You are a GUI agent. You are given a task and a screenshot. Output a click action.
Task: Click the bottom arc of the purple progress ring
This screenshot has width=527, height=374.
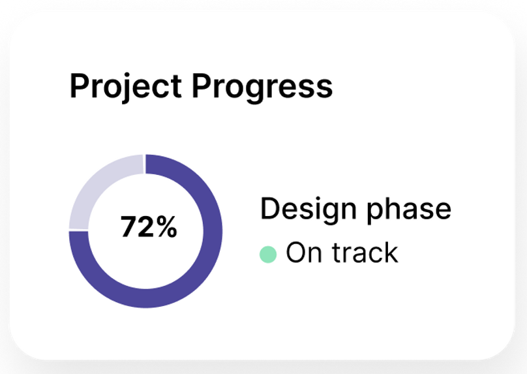point(145,298)
